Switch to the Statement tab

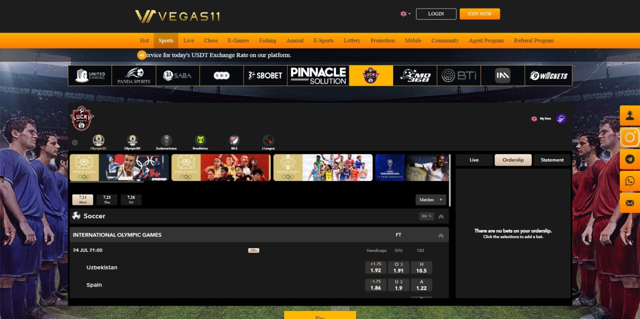click(x=552, y=160)
